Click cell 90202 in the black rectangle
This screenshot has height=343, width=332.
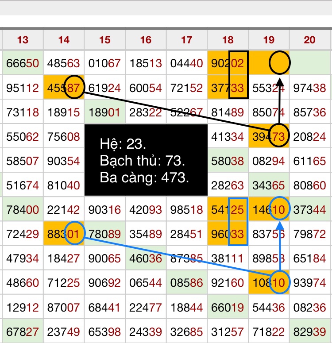(x=228, y=64)
